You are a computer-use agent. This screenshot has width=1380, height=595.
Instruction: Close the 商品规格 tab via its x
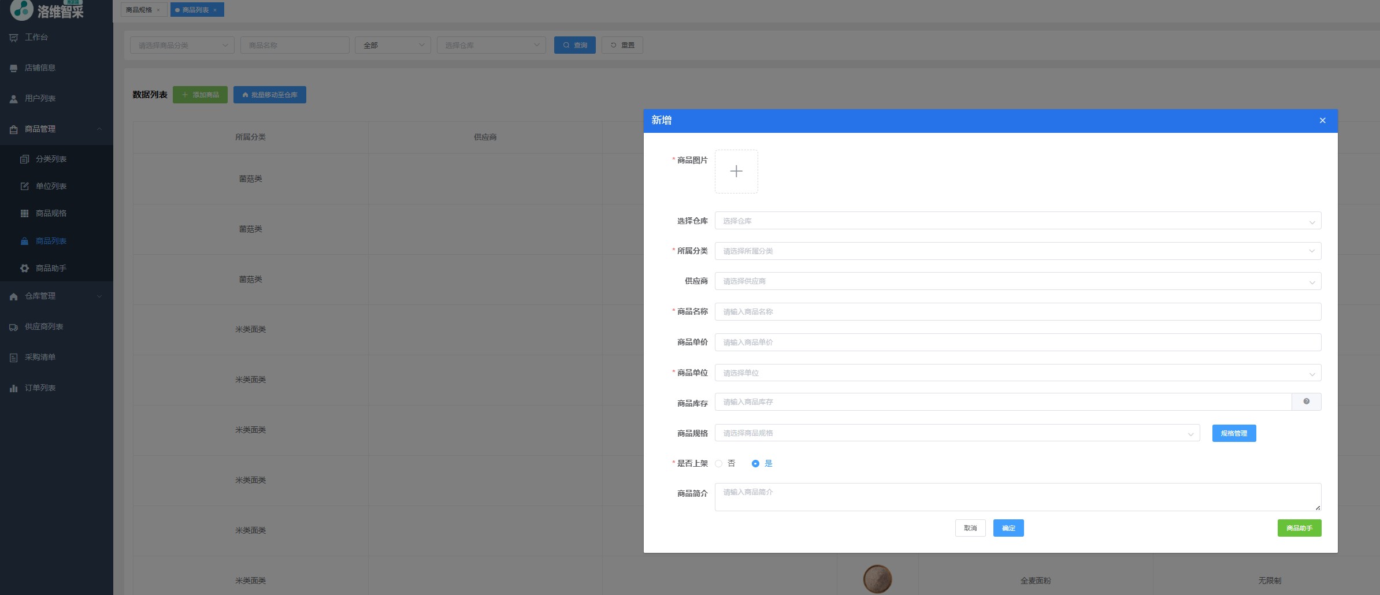pyautogui.click(x=158, y=10)
